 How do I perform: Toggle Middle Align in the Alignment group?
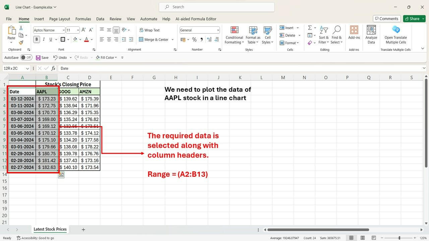[109, 30]
